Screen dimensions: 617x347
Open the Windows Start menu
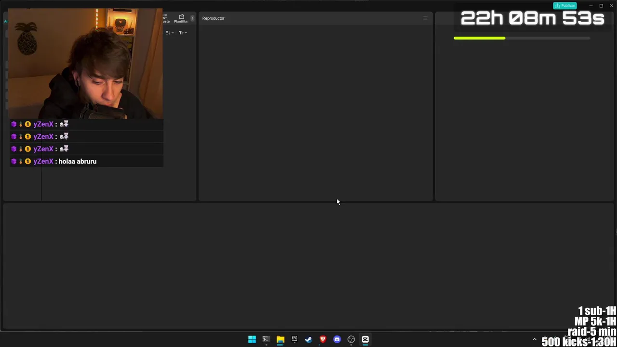[252, 339]
